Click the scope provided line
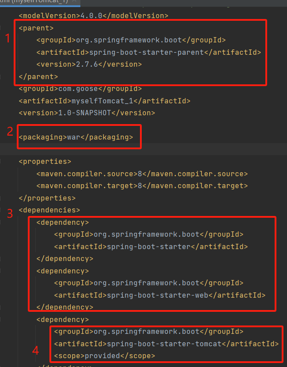The width and height of the screenshot is (287, 367). 104,356
